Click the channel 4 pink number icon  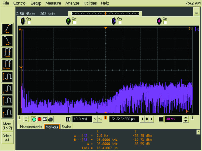(159, 21)
